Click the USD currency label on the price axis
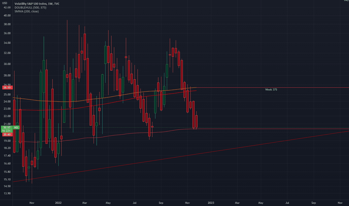This screenshot has height=206, width=349. coord(4,3)
